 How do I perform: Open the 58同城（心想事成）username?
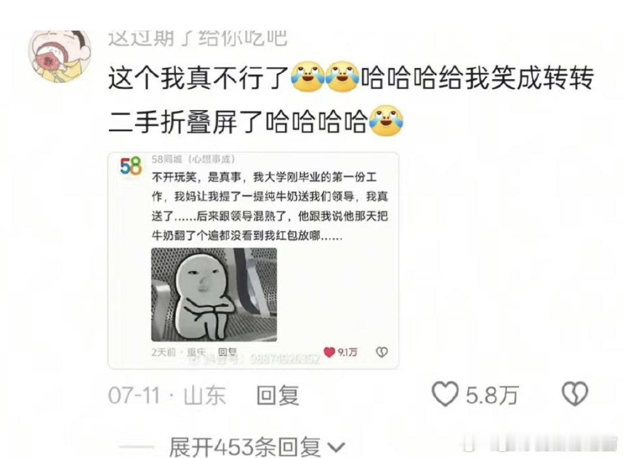[x=193, y=159]
